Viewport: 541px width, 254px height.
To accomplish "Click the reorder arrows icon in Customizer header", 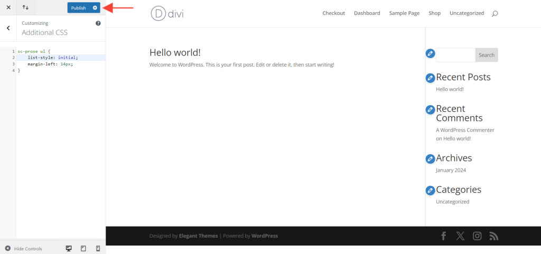I will pos(25,8).
